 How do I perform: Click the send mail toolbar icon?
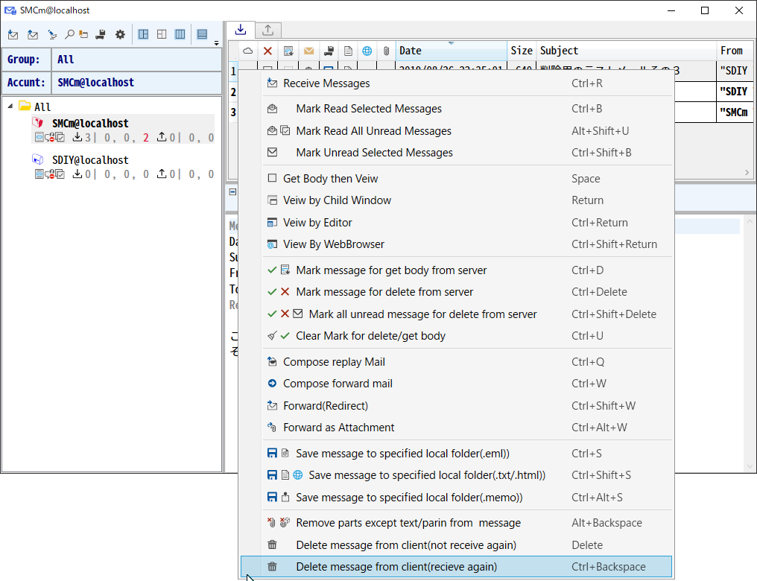coord(33,34)
